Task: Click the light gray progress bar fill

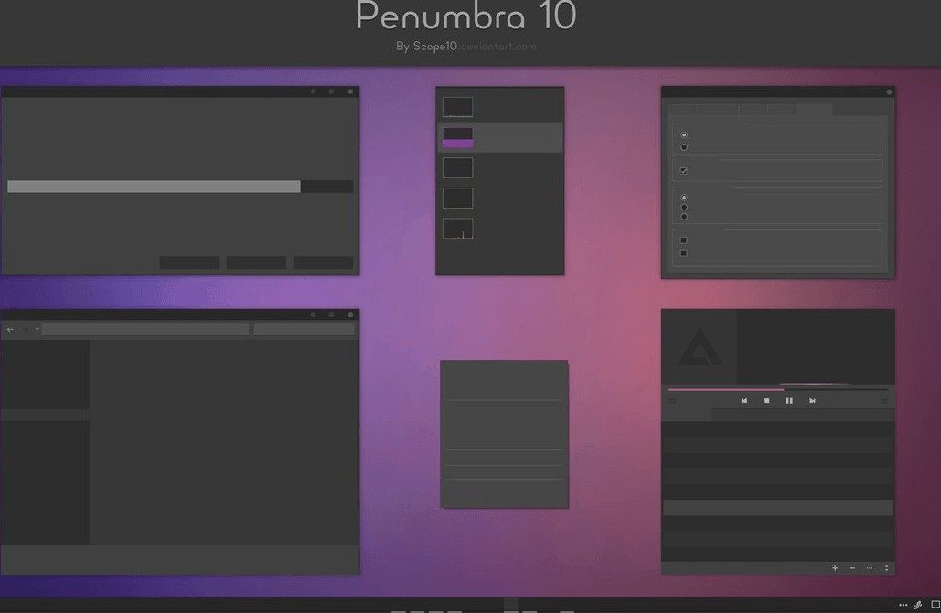Action: click(x=154, y=187)
